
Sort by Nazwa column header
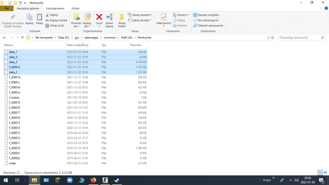click(x=34, y=45)
